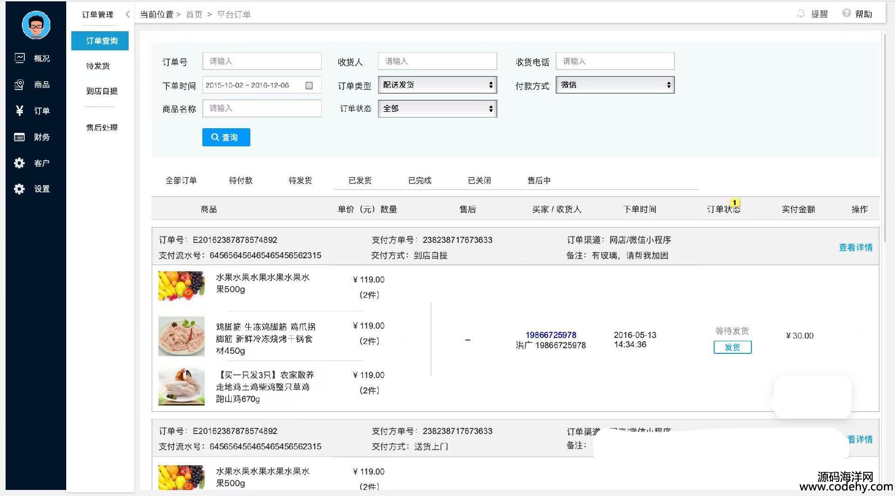Click the product name 鸡脚筋 生冻鸡脚筋
Image resolution: width=895 pixels, height=496 pixels.
coord(266,339)
